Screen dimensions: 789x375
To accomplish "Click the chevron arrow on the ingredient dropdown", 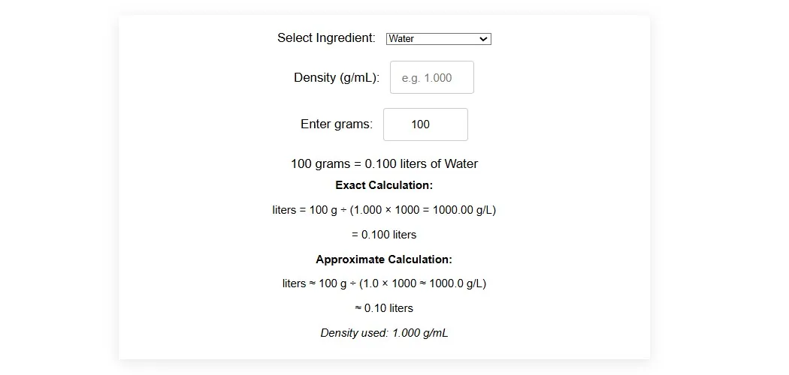I will [x=483, y=39].
